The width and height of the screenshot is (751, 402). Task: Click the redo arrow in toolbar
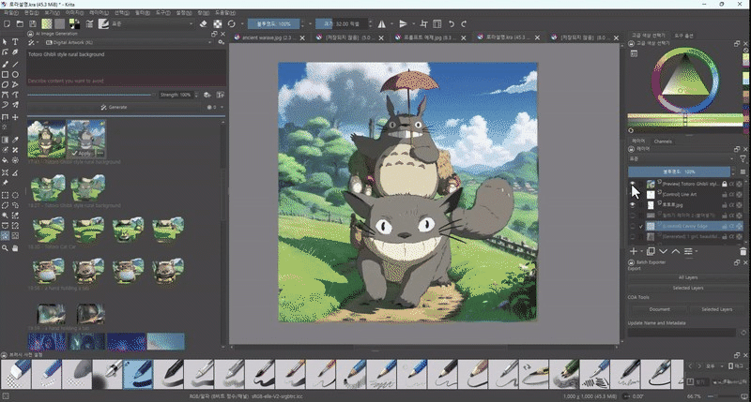[466, 23]
